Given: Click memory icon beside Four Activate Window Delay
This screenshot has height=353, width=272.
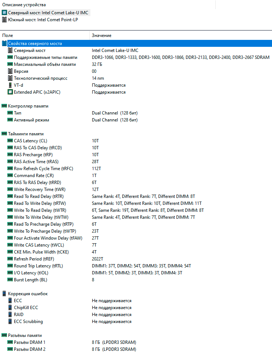Looking at the screenshot, I should 10,238.
